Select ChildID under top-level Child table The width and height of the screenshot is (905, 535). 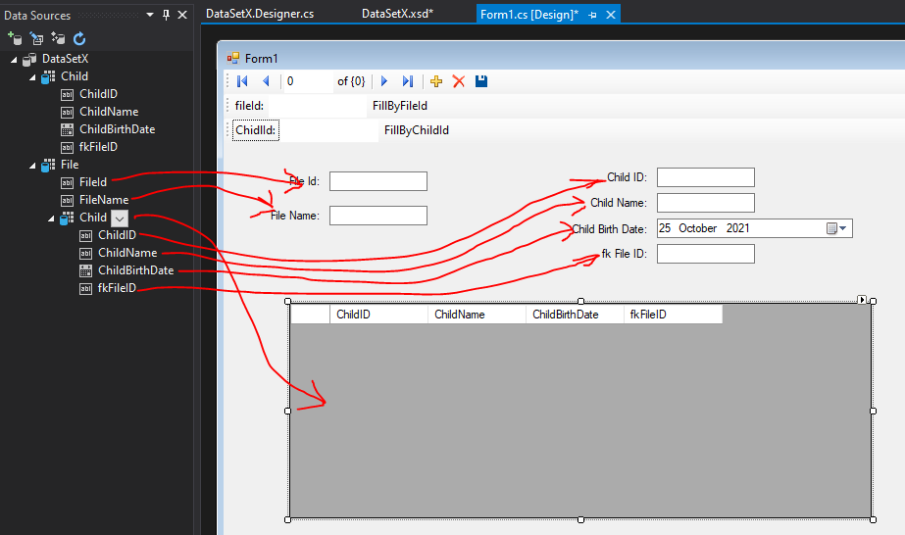point(98,94)
